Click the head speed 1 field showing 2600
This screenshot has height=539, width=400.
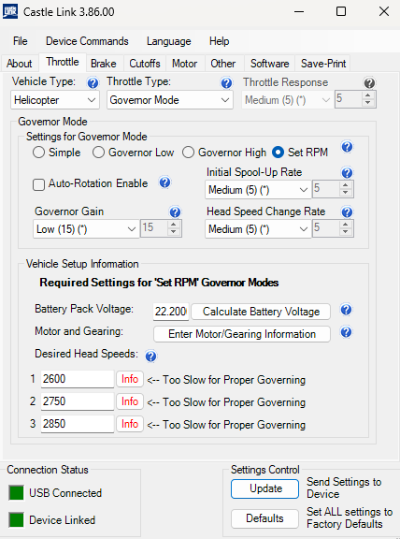point(78,379)
